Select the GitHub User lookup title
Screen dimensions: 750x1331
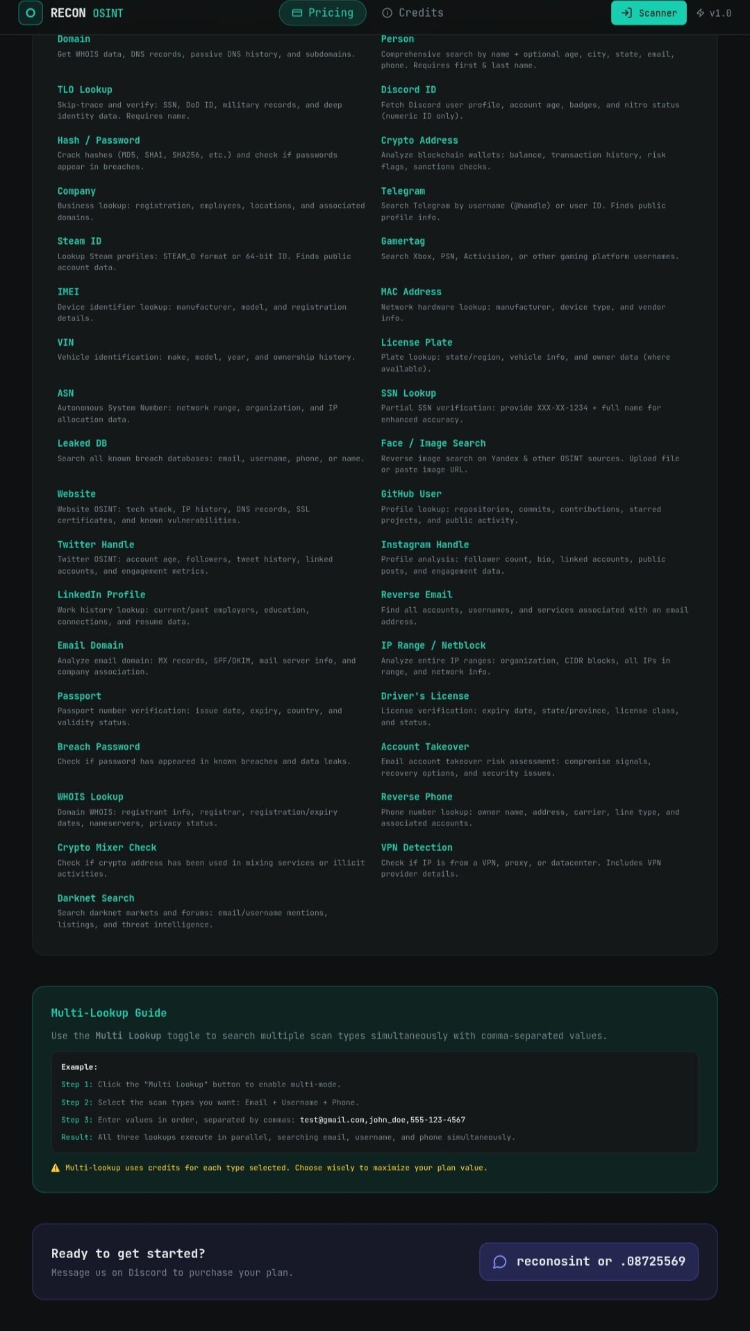click(411, 494)
